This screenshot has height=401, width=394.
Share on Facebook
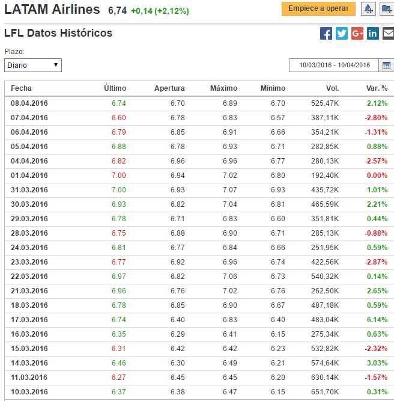point(326,34)
